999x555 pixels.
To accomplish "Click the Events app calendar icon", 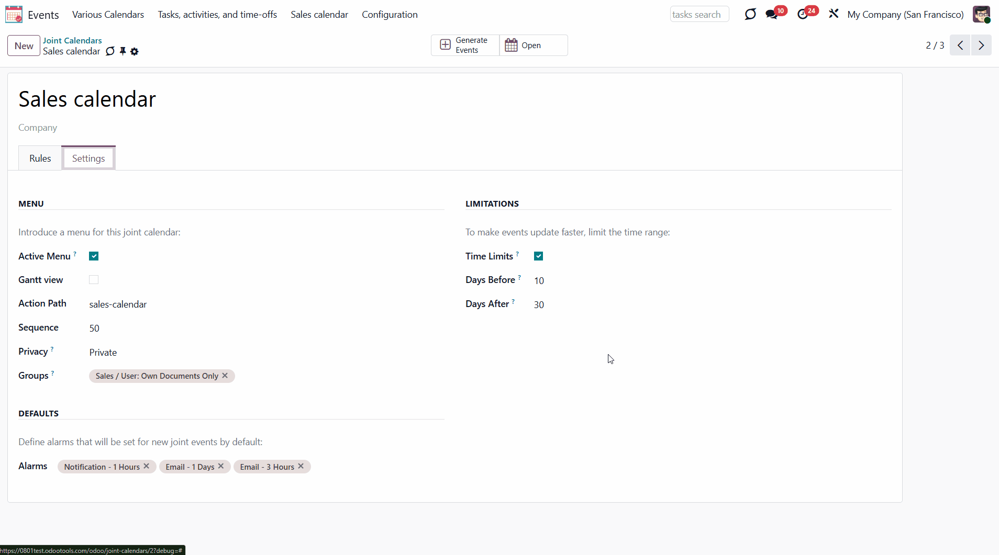I will (14, 15).
